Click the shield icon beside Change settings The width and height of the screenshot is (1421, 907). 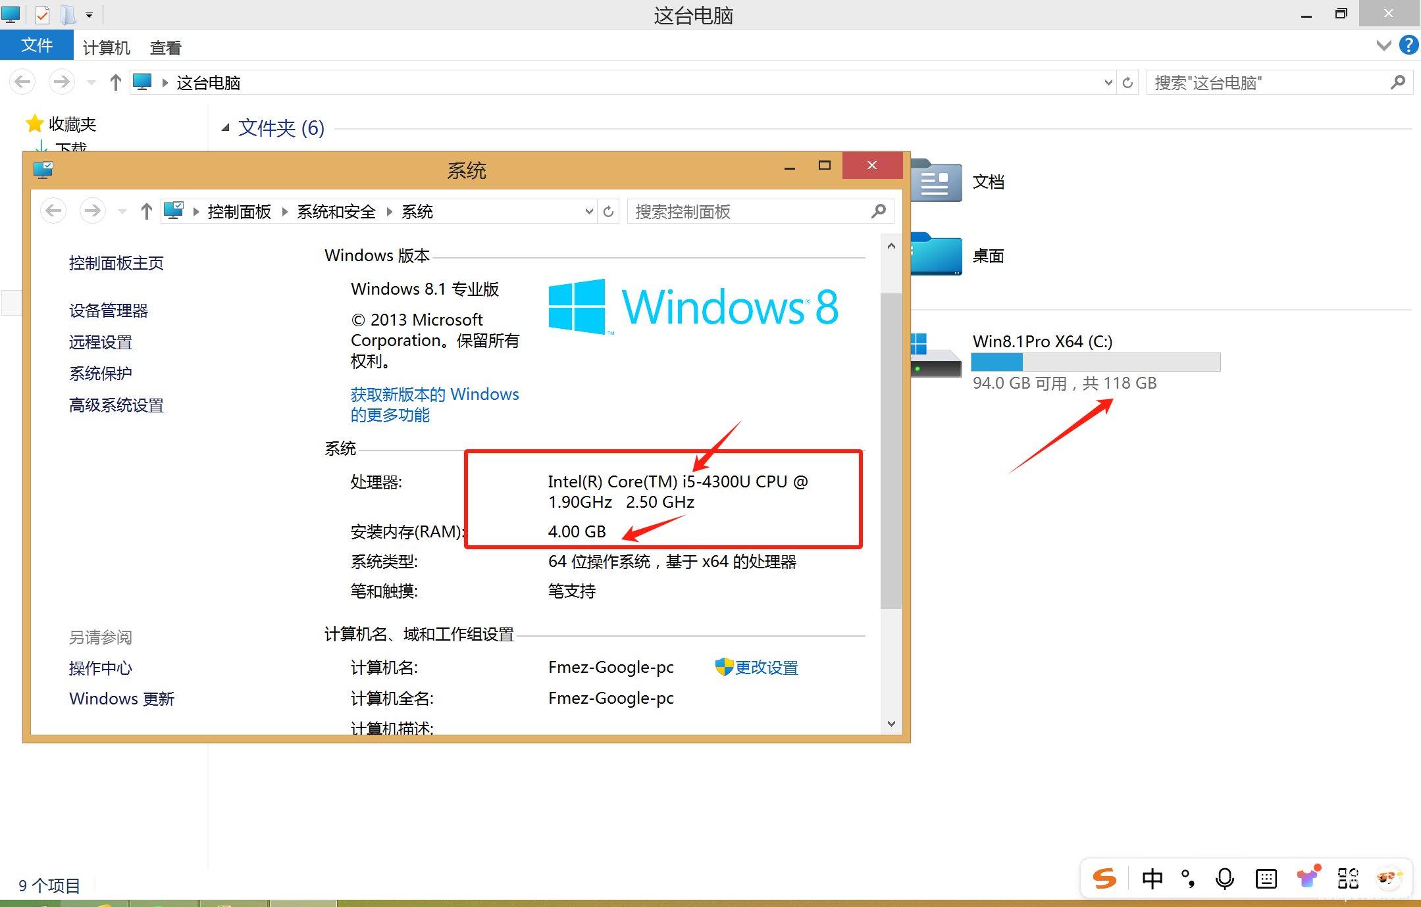724,667
